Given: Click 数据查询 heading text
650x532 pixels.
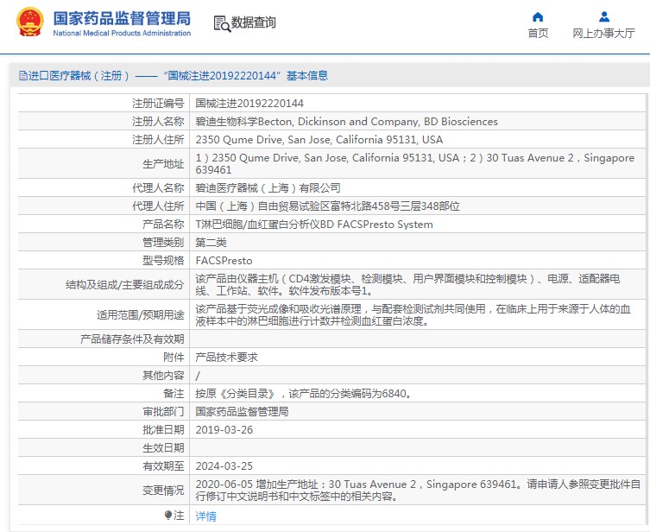Looking at the screenshot, I should [253, 22].
